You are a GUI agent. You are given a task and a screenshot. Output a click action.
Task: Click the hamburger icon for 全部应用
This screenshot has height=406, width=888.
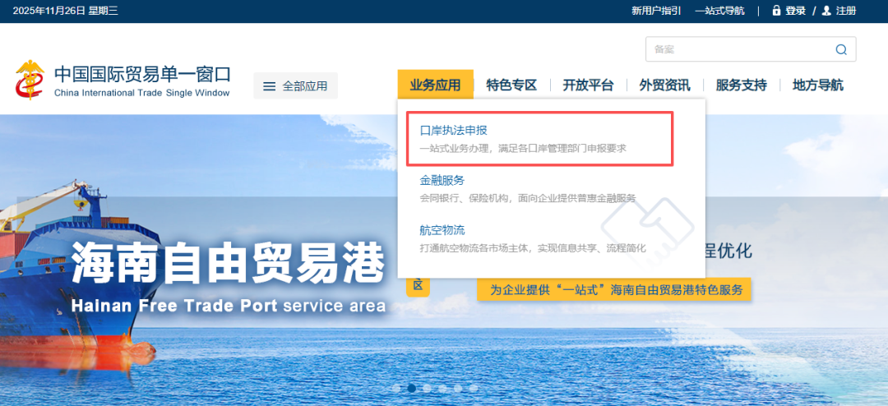tap(269, 85)
